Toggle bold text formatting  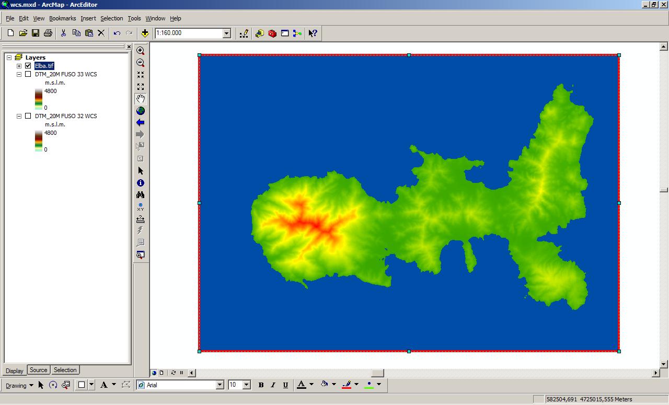(261, 385)
